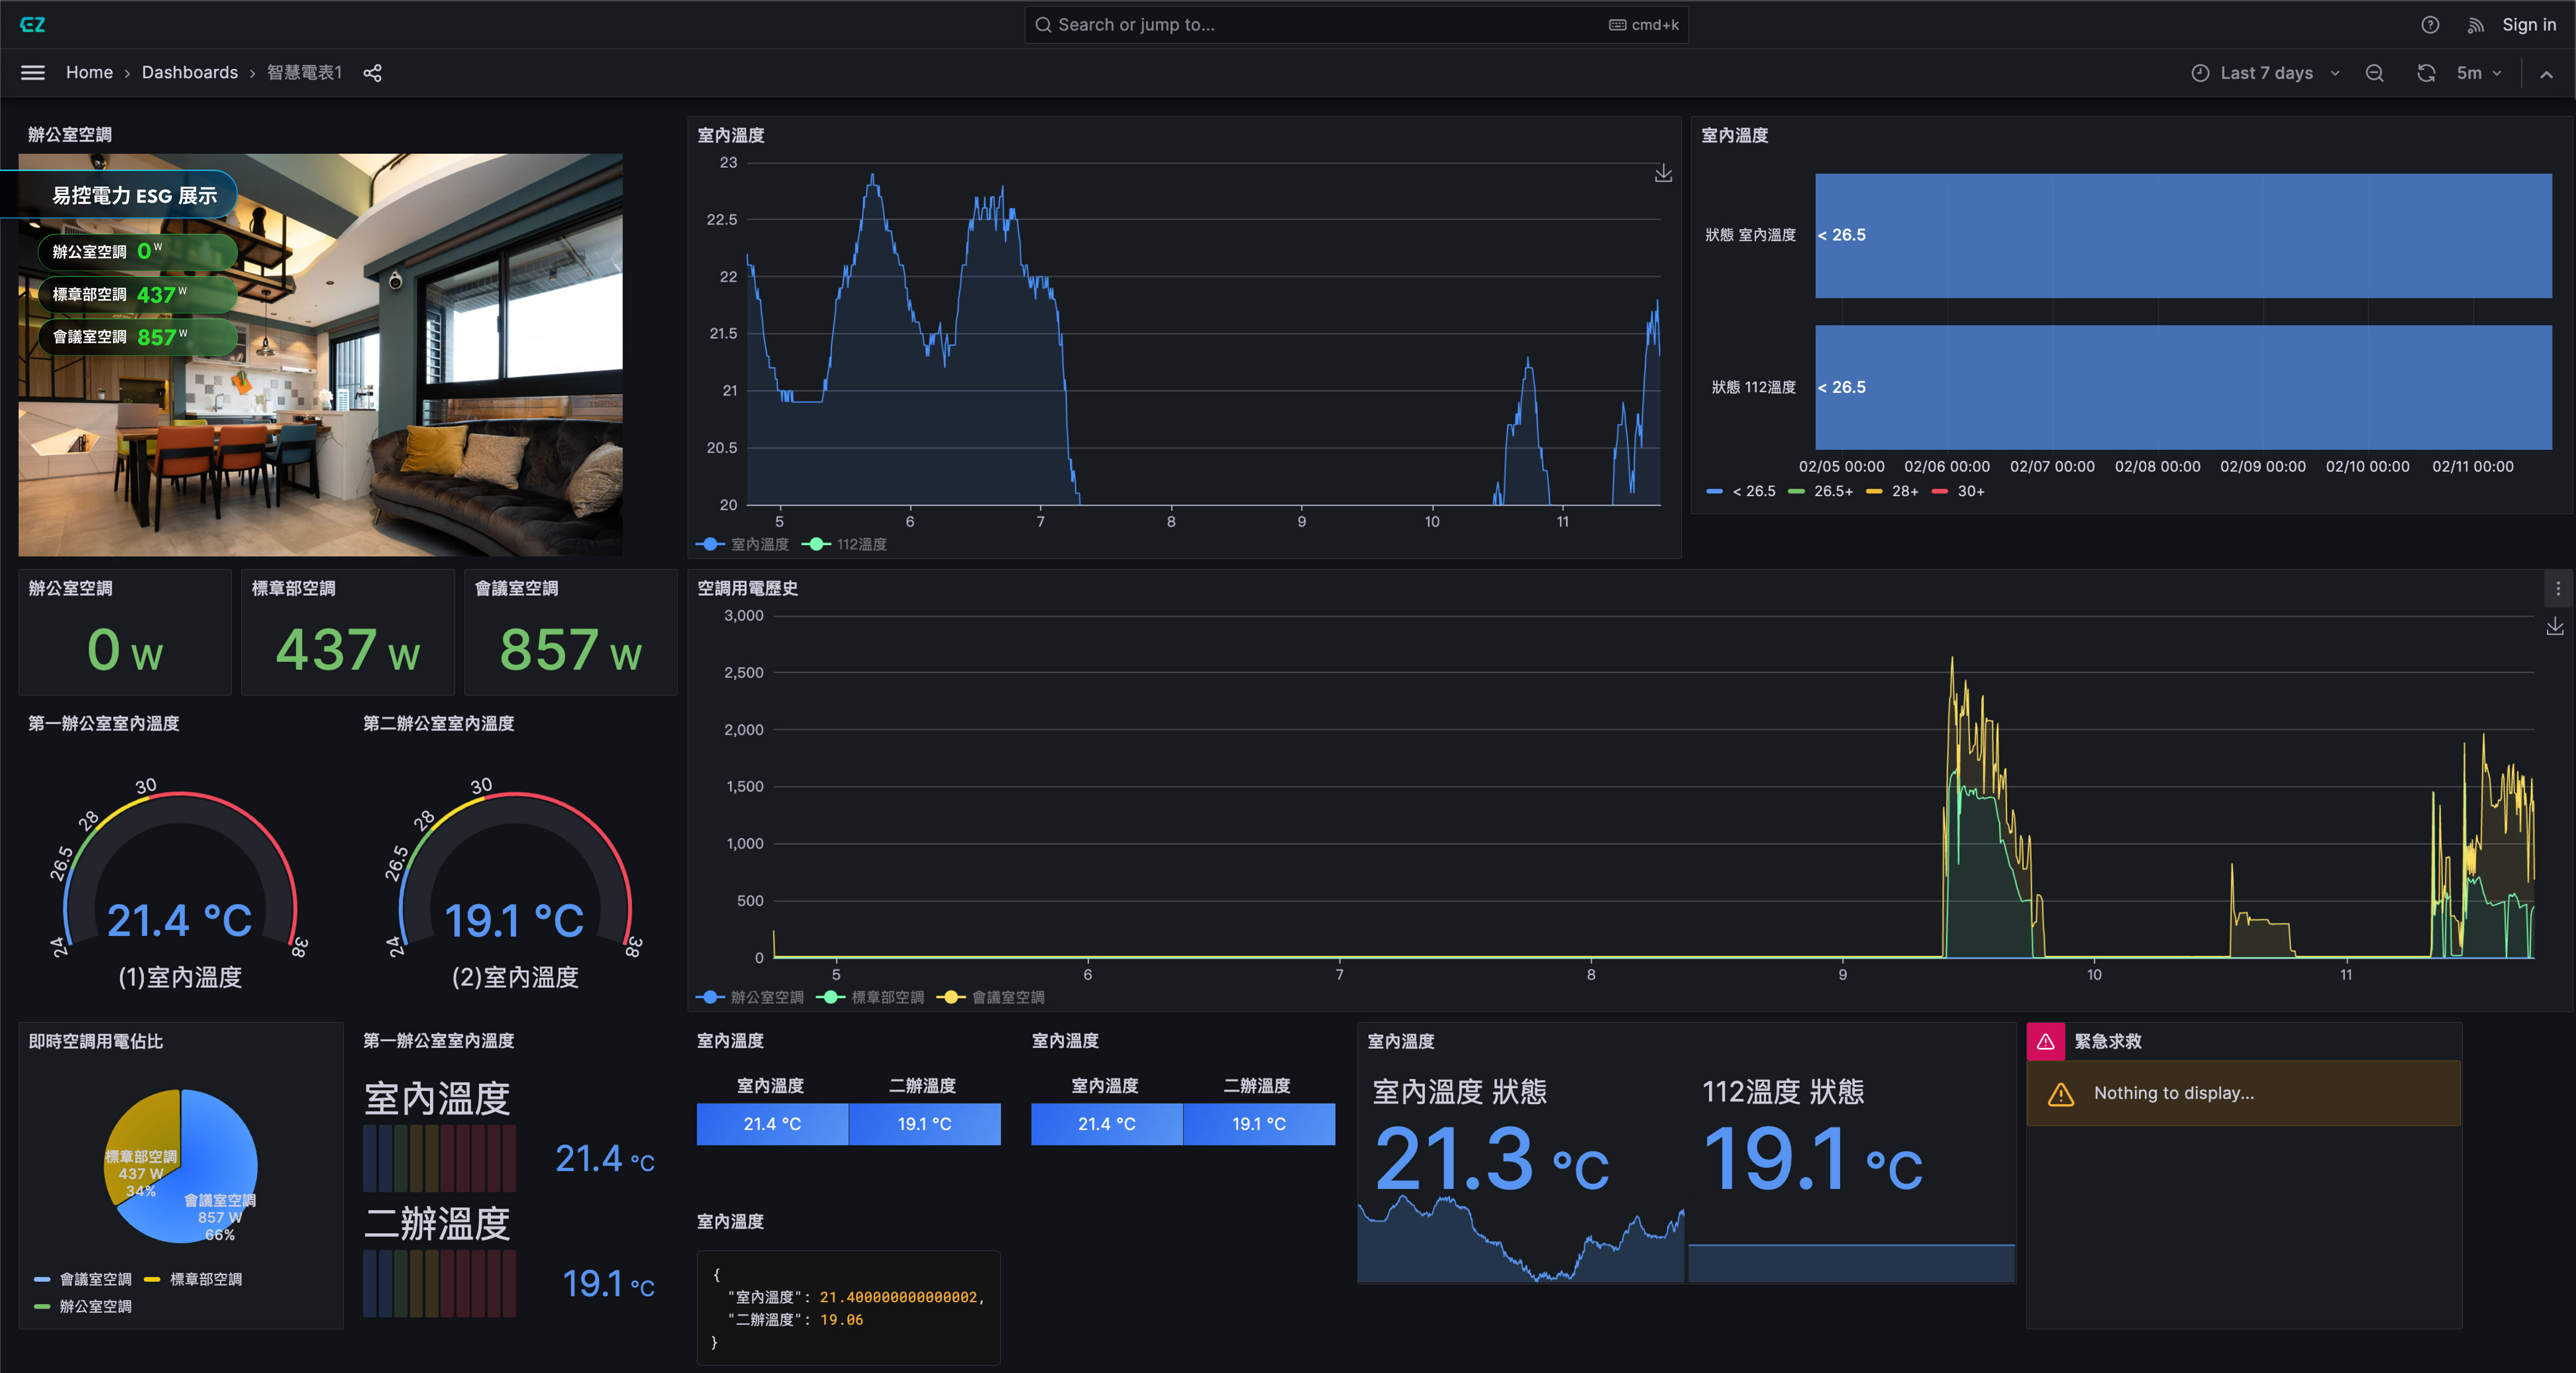Open the news feed icon
Viewport: 2576px width, 1373px height.
coord(2475,25)
